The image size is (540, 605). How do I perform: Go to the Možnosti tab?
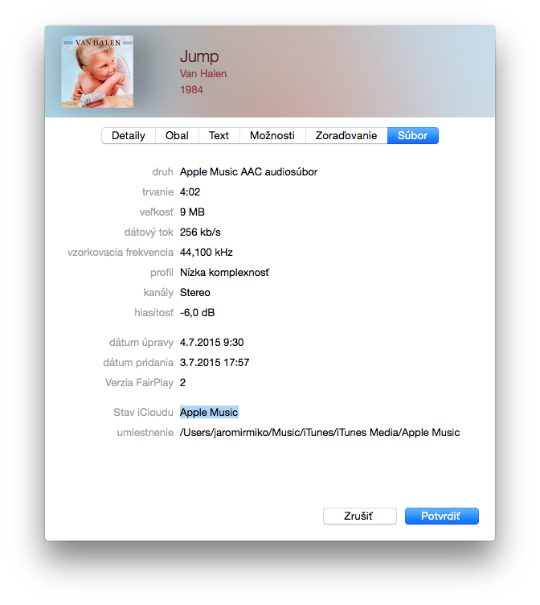tap(272, 135)
